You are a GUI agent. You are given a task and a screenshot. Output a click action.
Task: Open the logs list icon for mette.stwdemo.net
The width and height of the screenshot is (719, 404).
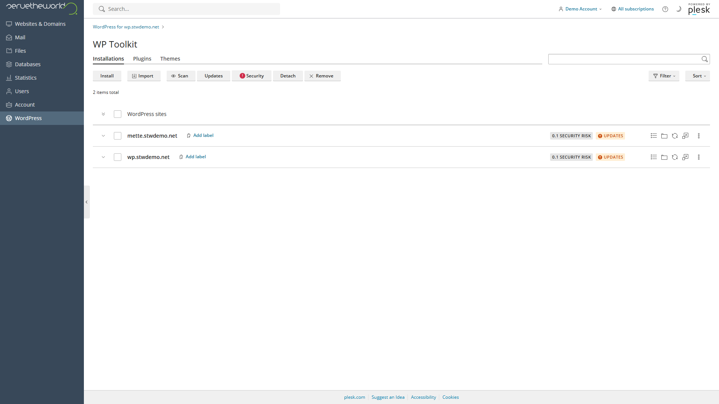(654, 136)
